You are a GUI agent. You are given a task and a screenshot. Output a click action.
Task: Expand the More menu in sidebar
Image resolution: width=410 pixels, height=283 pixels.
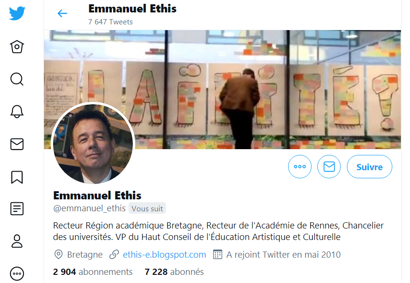(x=17, y=273)
